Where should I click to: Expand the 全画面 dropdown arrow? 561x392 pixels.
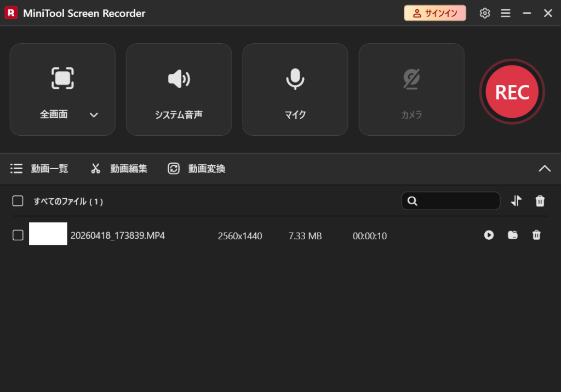click(94, 115)
